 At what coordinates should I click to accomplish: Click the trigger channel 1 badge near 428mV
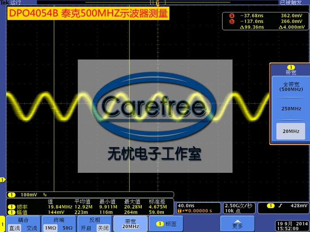pos(271,206)
